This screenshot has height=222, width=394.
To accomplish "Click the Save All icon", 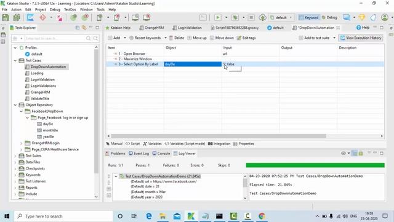I will [17, 17].
